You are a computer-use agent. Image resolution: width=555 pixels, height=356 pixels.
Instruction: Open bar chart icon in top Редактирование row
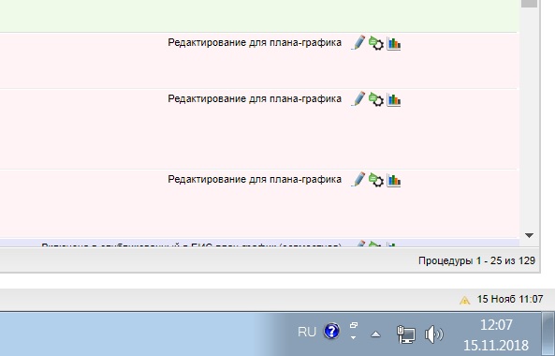pyautogui.click(x=394, y=44)
